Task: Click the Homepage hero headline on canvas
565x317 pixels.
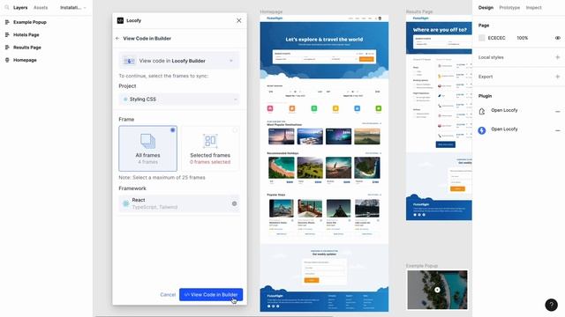Action: click(324, 39)
